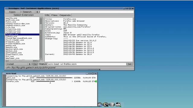Switch to the Files tab

coord(54,15)
